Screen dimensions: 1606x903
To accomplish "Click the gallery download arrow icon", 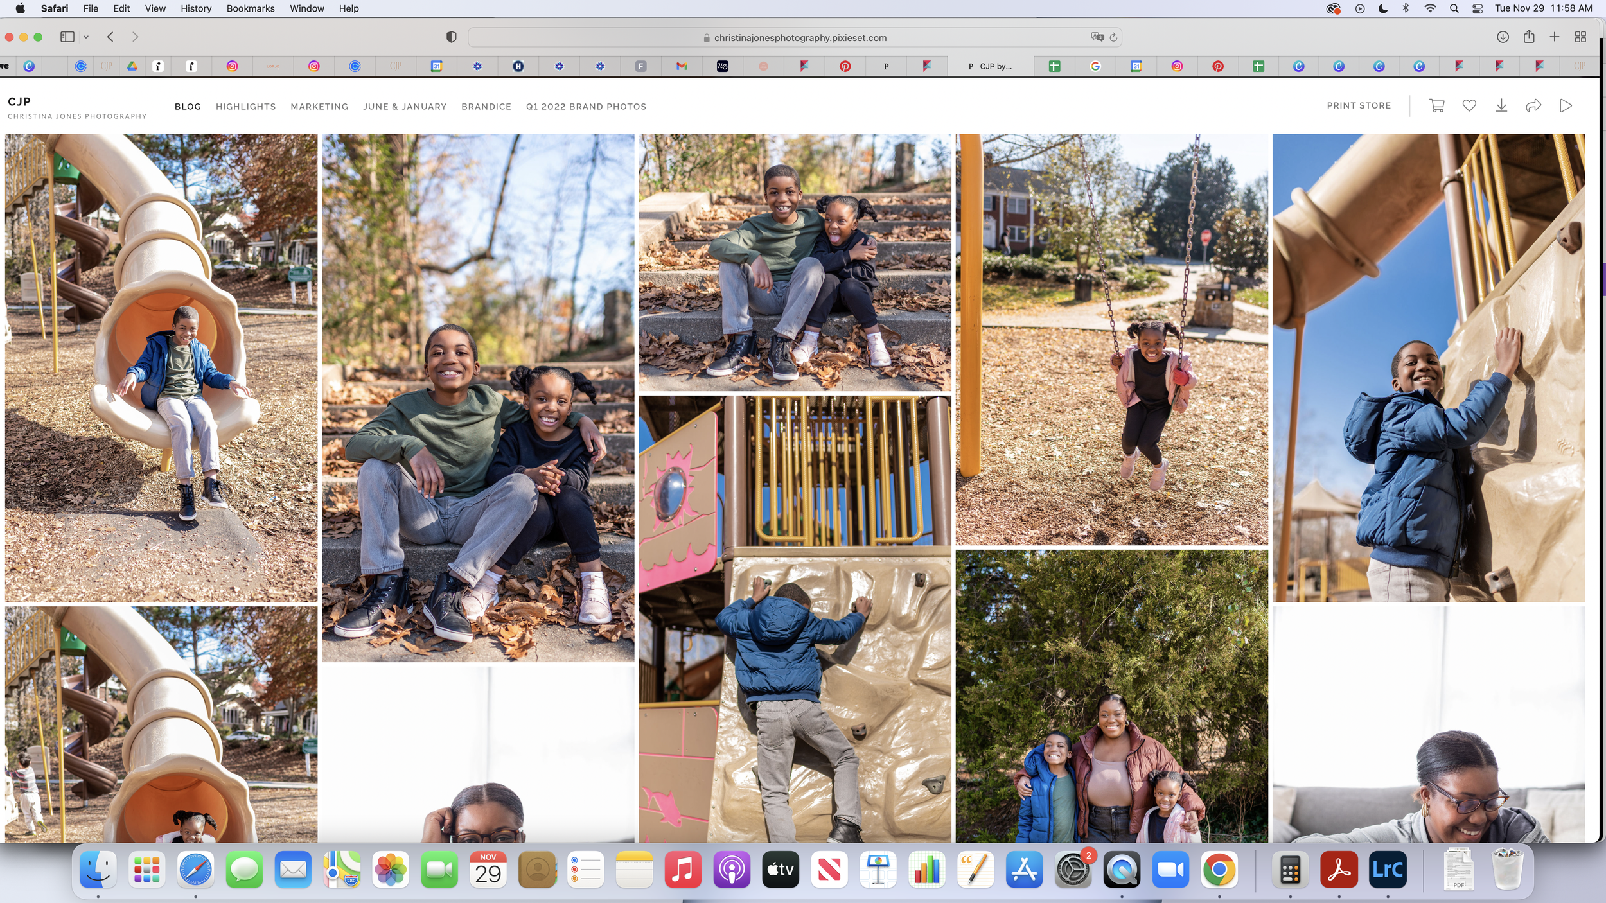I will pyautogui.click(x=1501, y=105).
